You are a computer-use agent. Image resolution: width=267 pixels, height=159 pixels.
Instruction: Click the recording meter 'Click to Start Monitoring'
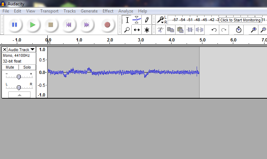click(240, 20)
